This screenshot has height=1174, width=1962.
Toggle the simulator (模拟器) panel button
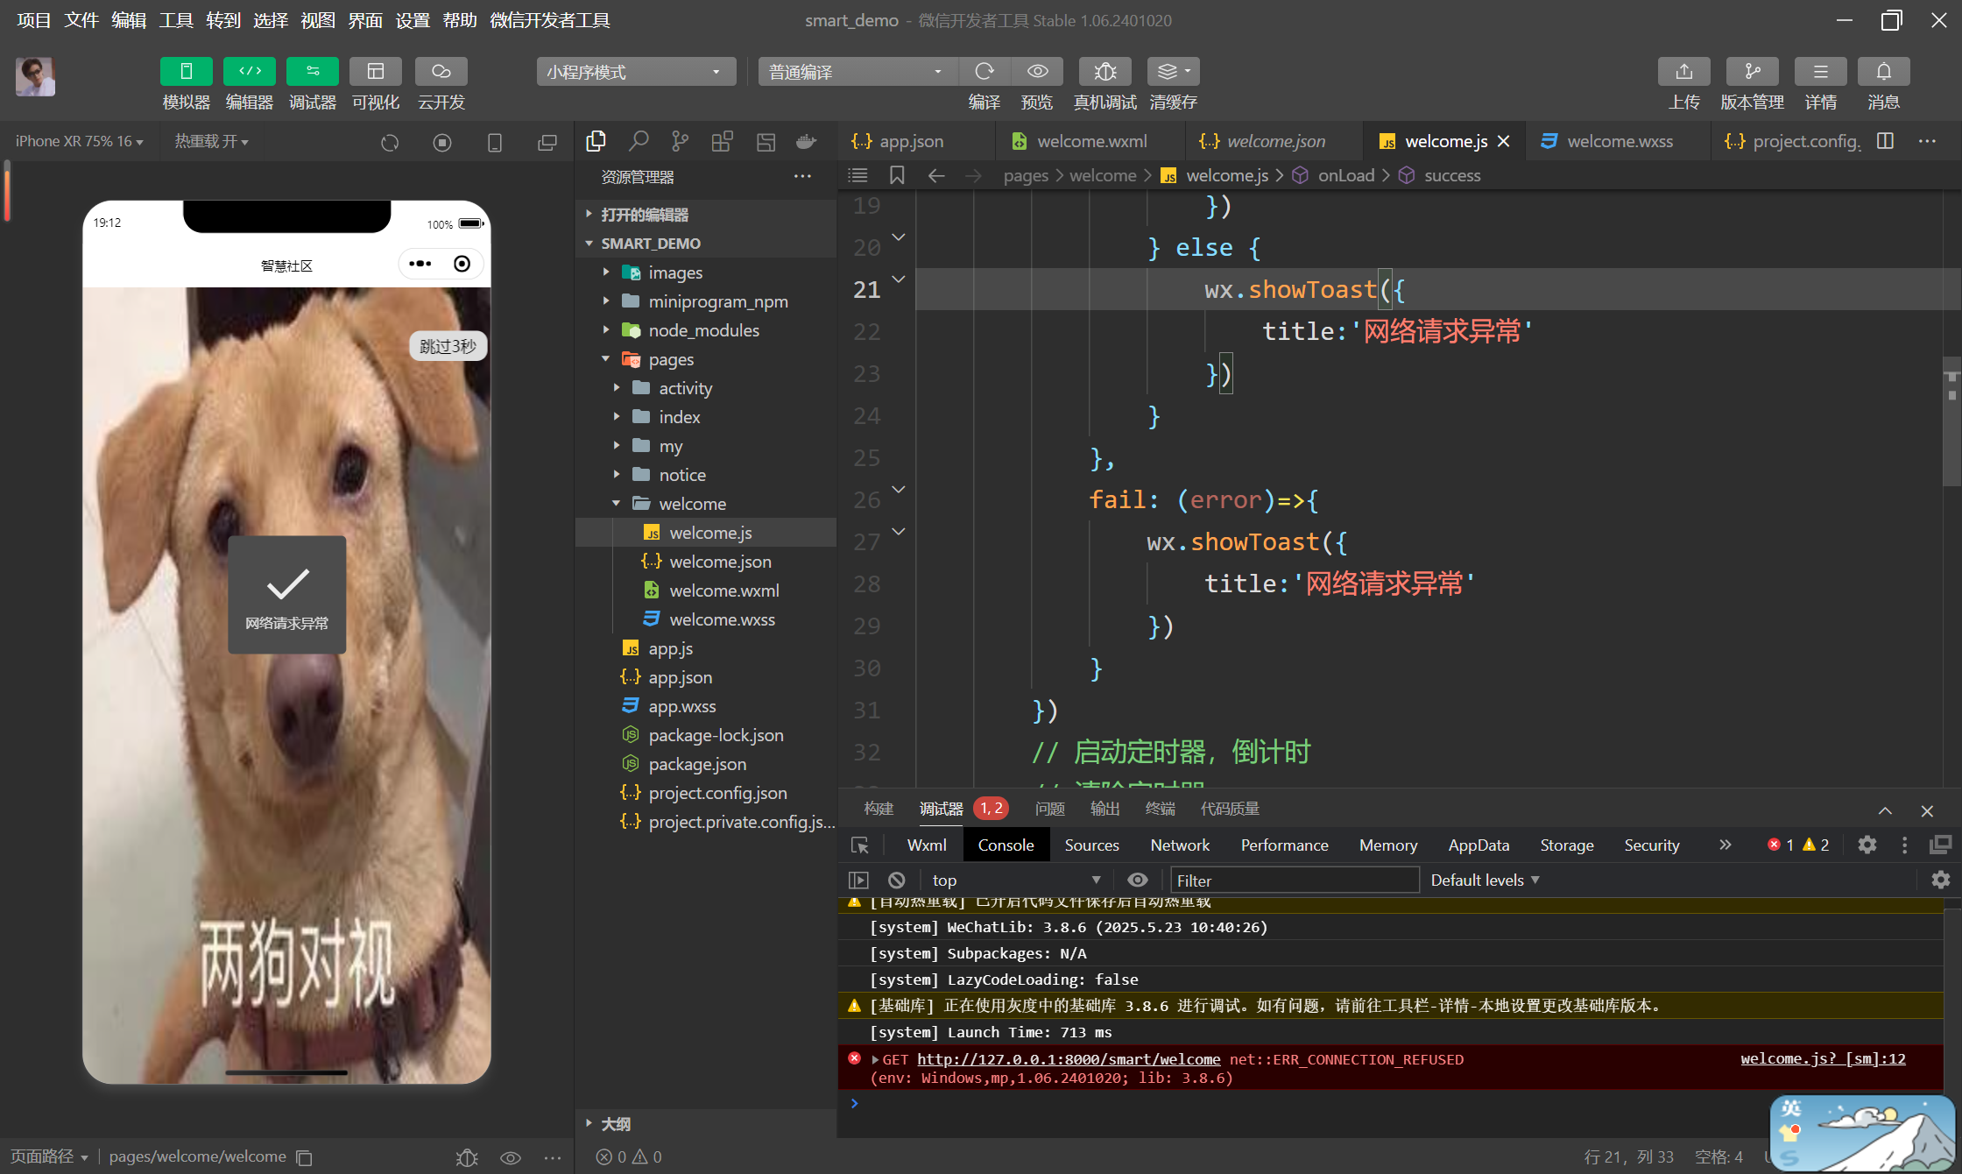(186, 72)
